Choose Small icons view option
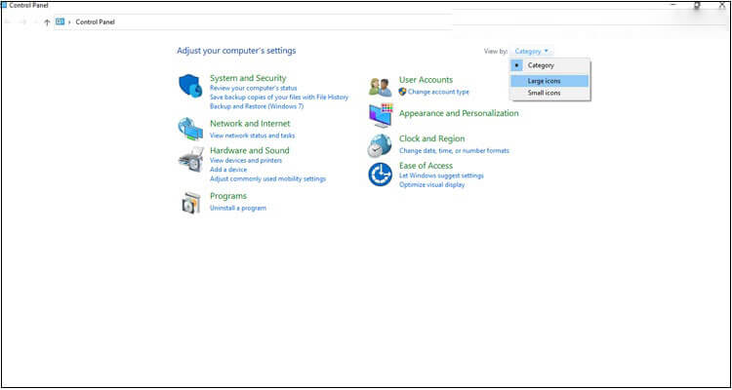 [x=549, y=93]
